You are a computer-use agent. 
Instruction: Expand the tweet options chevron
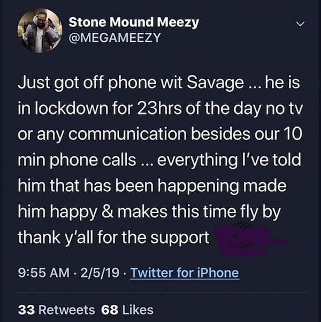click(x=300, y=24)
